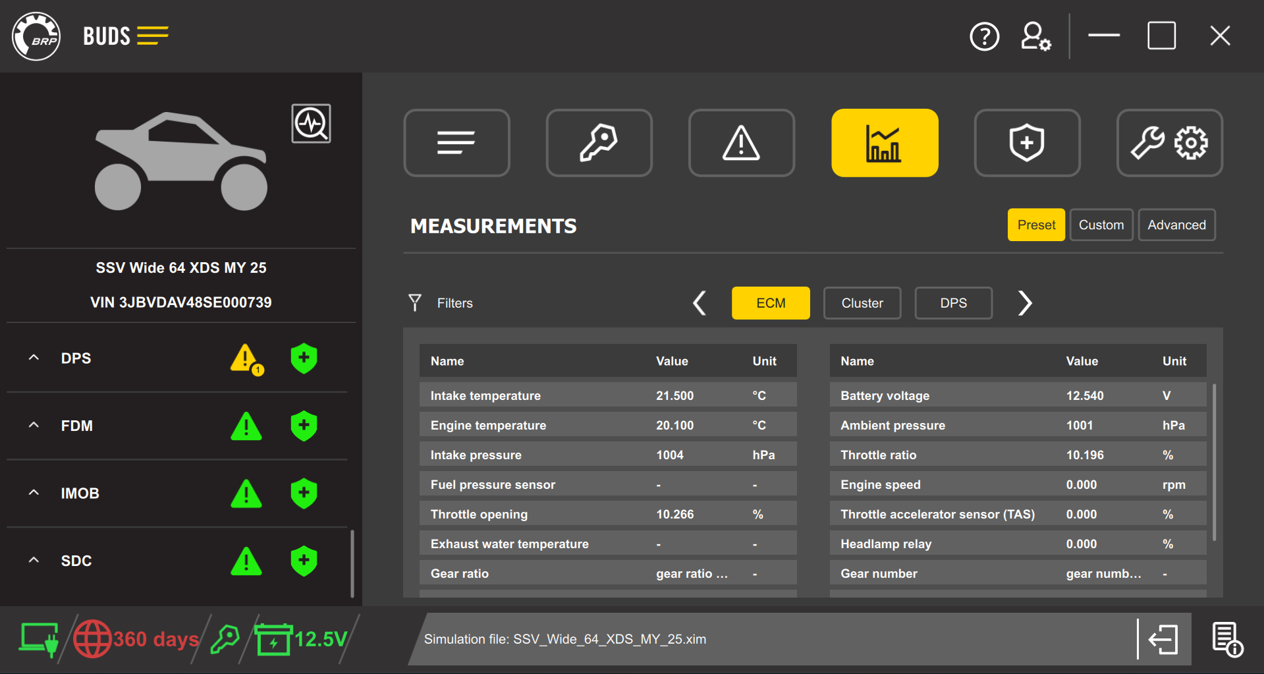Open the Filters options

[440, 303]
